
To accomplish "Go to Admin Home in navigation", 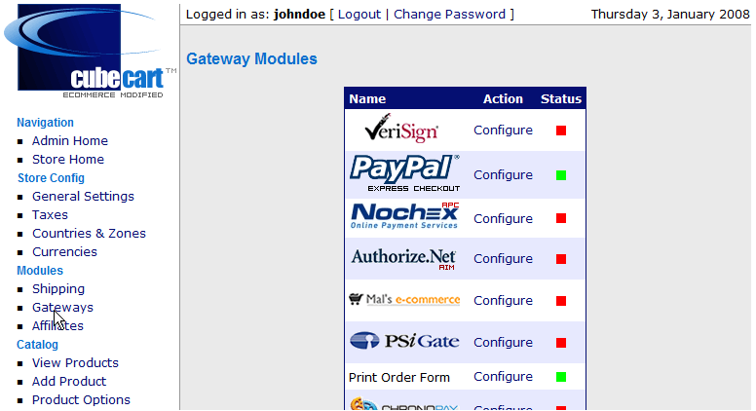I will (70, 141).
